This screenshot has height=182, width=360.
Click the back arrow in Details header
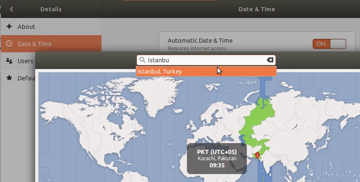point(11,9)
